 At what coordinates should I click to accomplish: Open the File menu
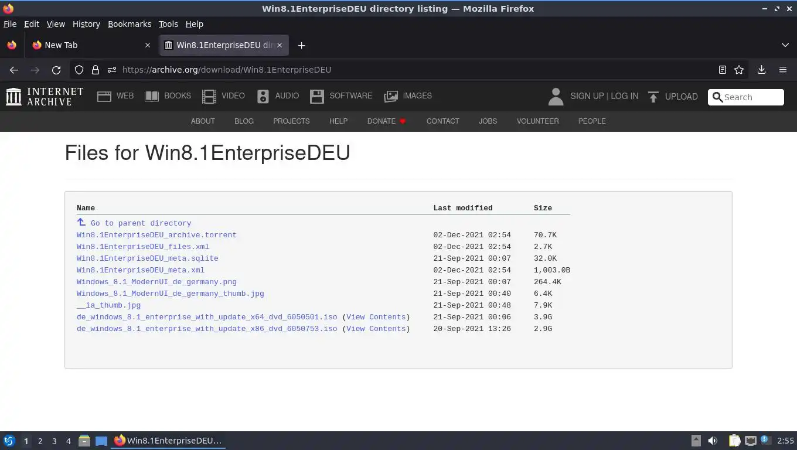[x=10, y=24]
